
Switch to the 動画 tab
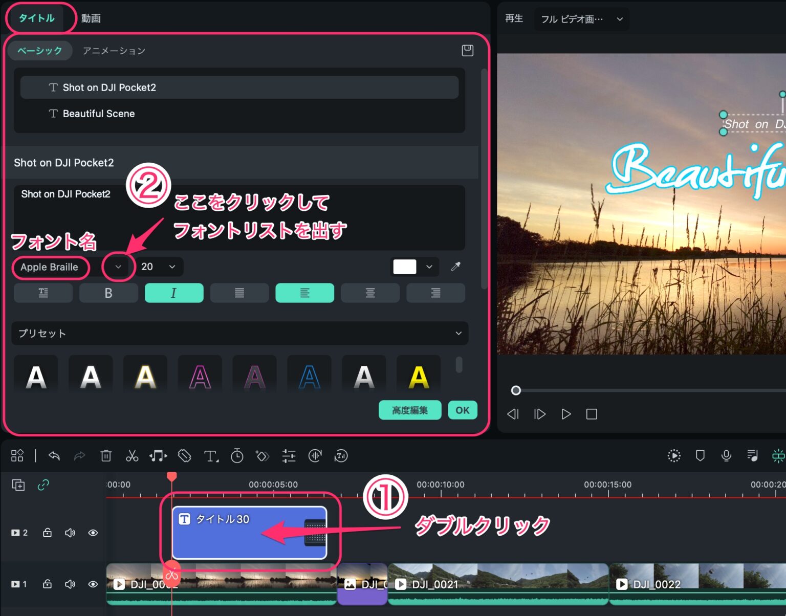91,18
